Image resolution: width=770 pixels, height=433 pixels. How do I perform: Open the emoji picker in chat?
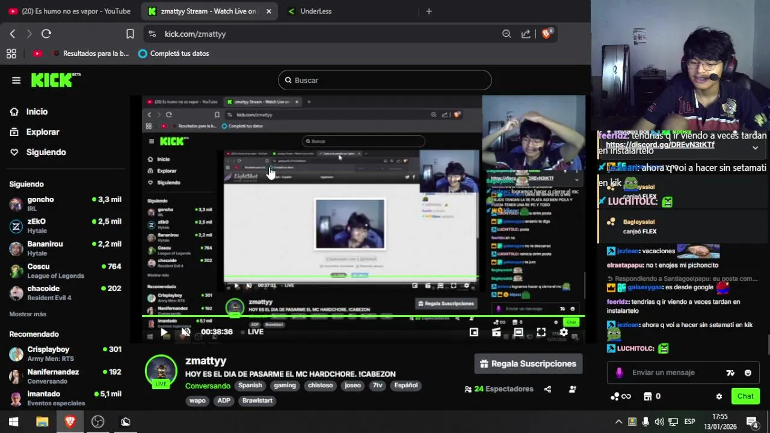[x=748, y=373]
